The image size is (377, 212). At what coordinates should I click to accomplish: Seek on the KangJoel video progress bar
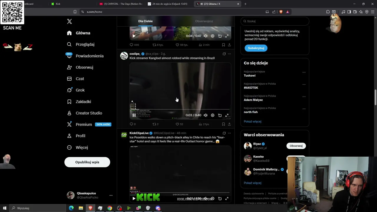tap(180, 109)
